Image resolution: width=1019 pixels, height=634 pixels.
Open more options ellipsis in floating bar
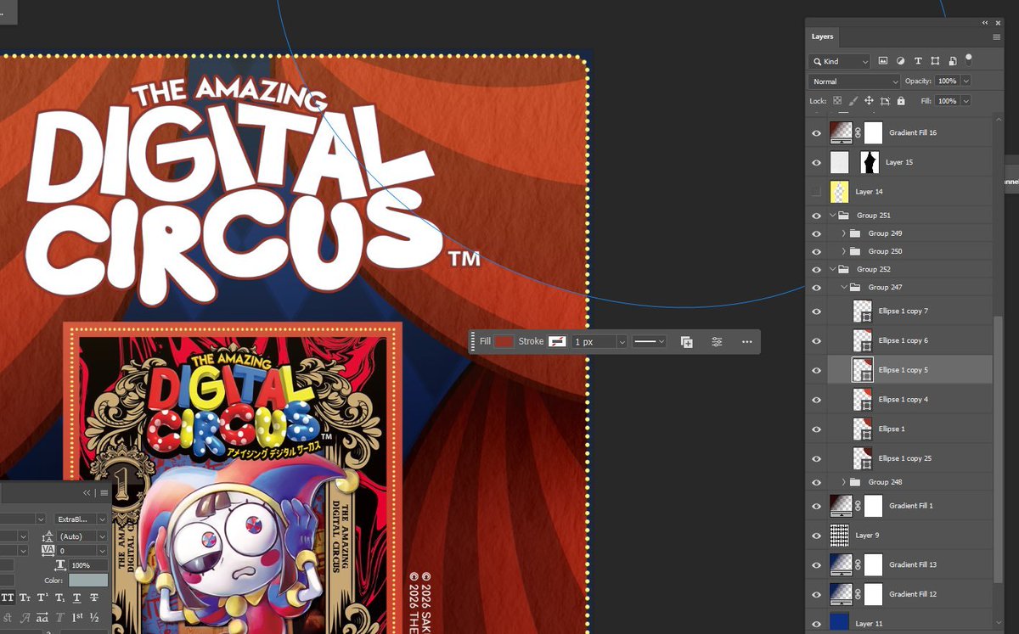pos(746,341)
